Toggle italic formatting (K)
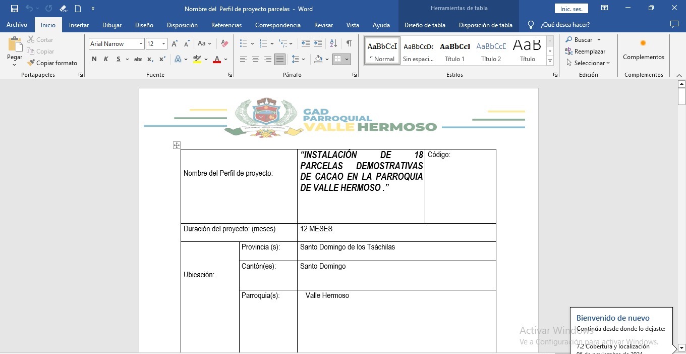686x354 pixels. tap(106, 59)
